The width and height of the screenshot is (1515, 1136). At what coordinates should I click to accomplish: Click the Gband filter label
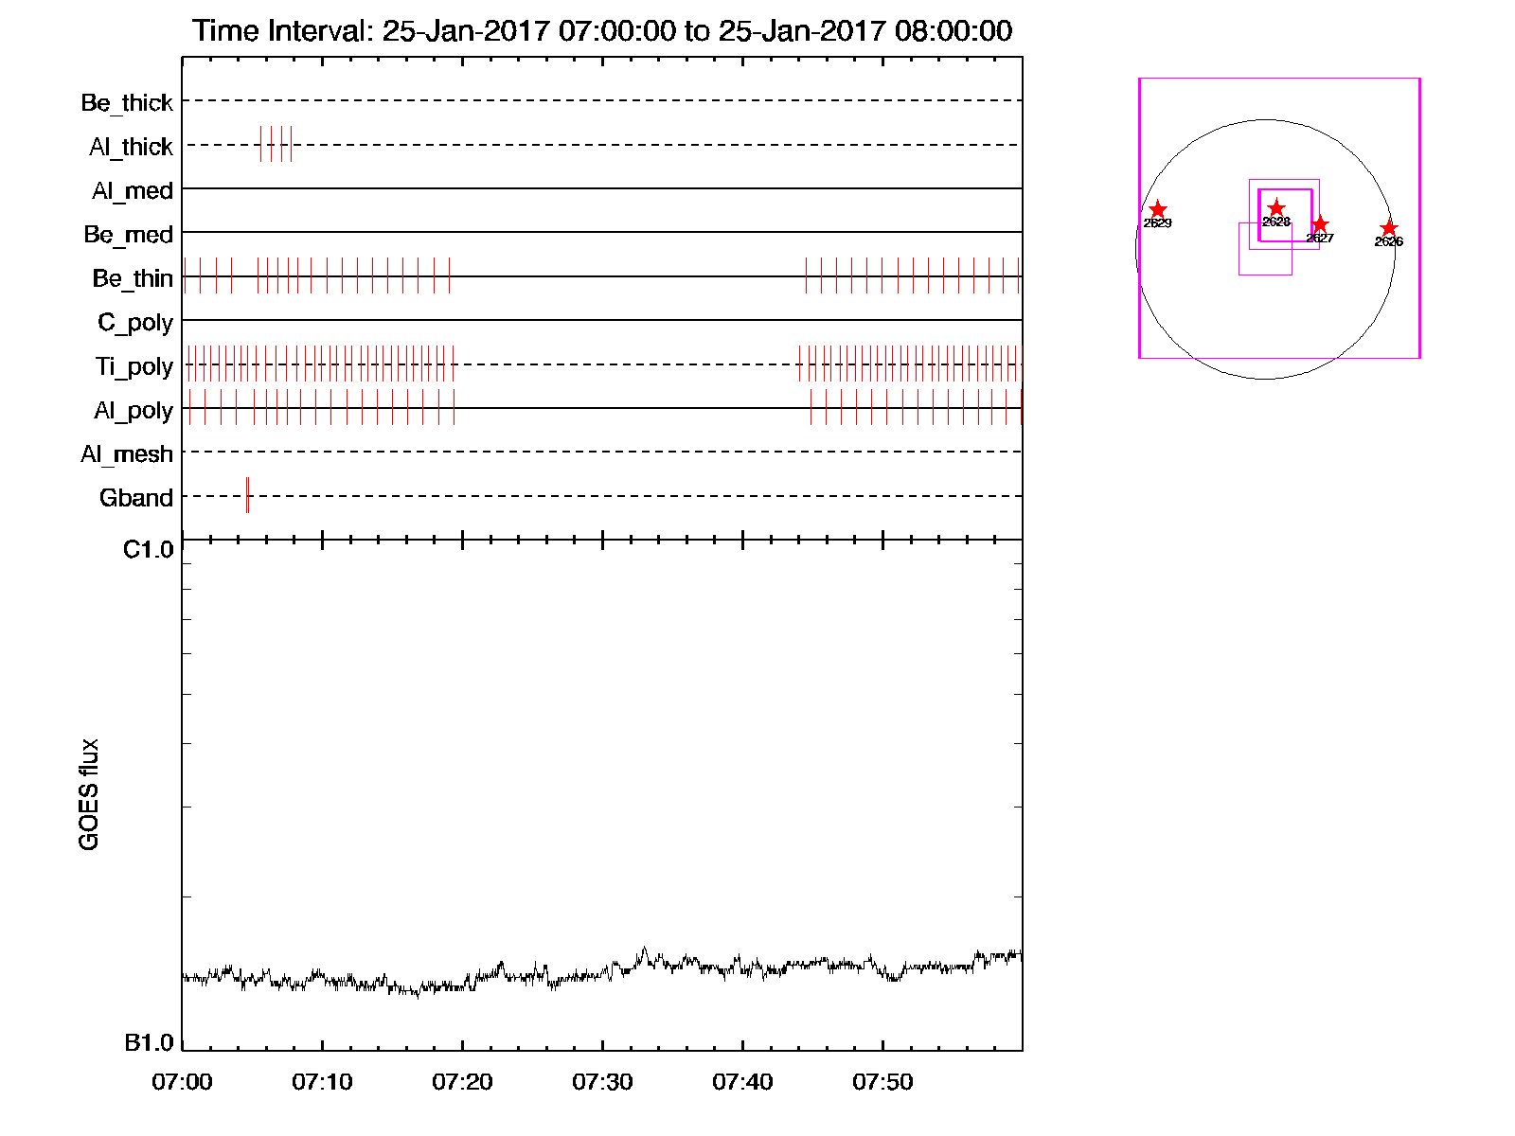(136, 498)
